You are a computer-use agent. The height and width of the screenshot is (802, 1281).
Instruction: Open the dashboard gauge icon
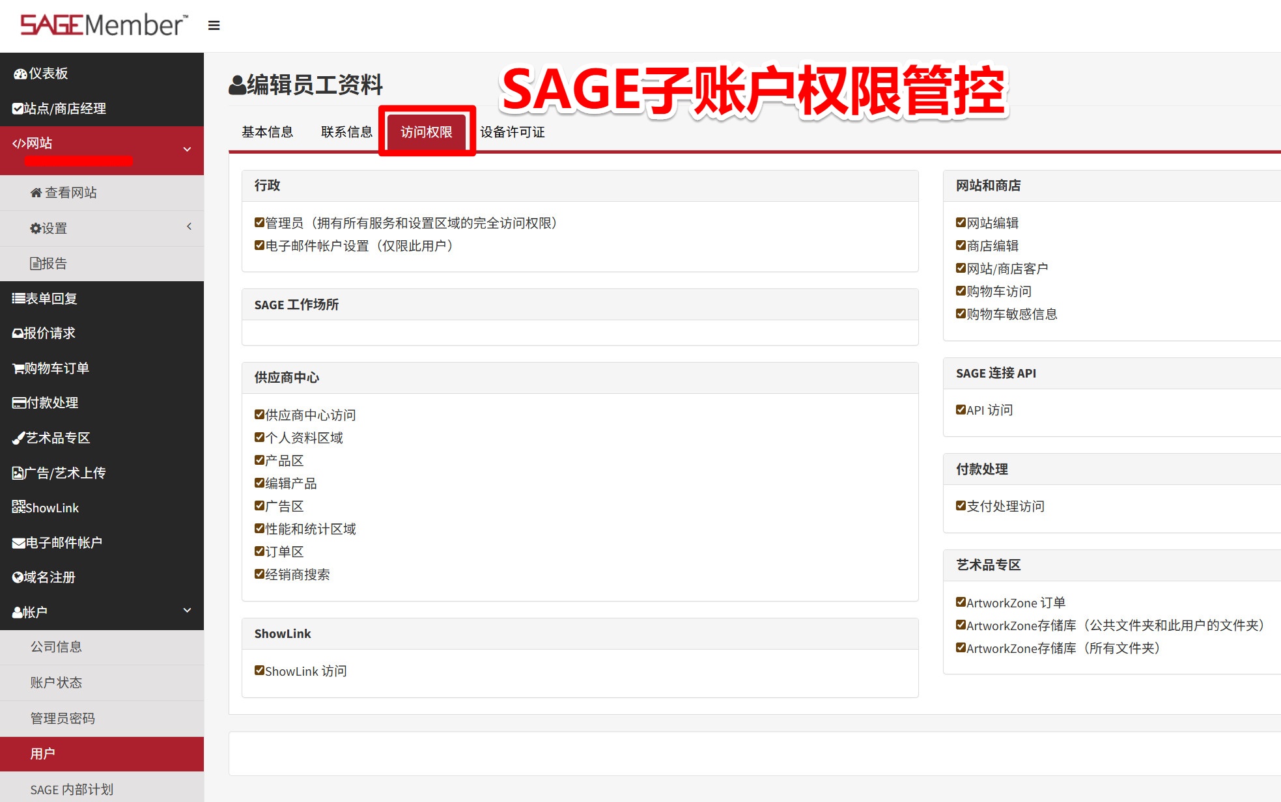[20, 74]
